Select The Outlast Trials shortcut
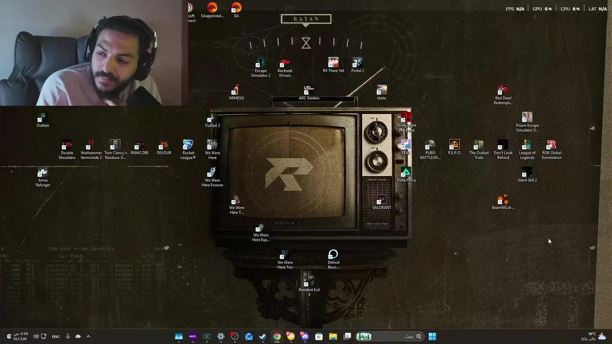Screen dimensions: 612x344 pos(479,150)
